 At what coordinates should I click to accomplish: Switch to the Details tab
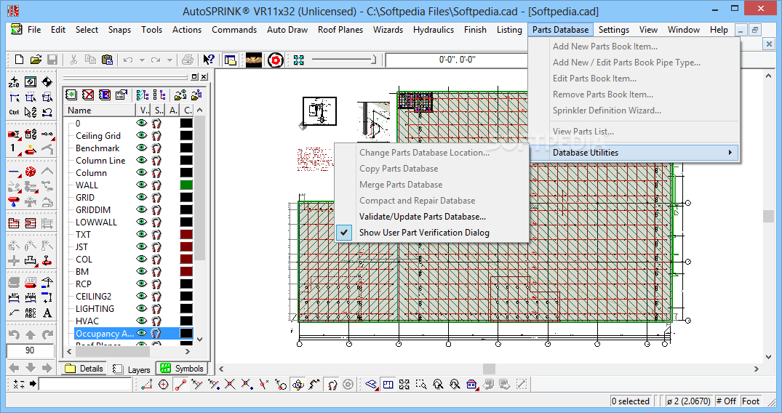(84, 369)
